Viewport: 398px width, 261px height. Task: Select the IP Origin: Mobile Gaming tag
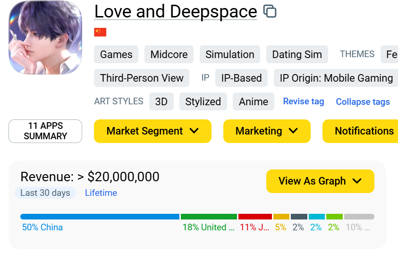336,78
